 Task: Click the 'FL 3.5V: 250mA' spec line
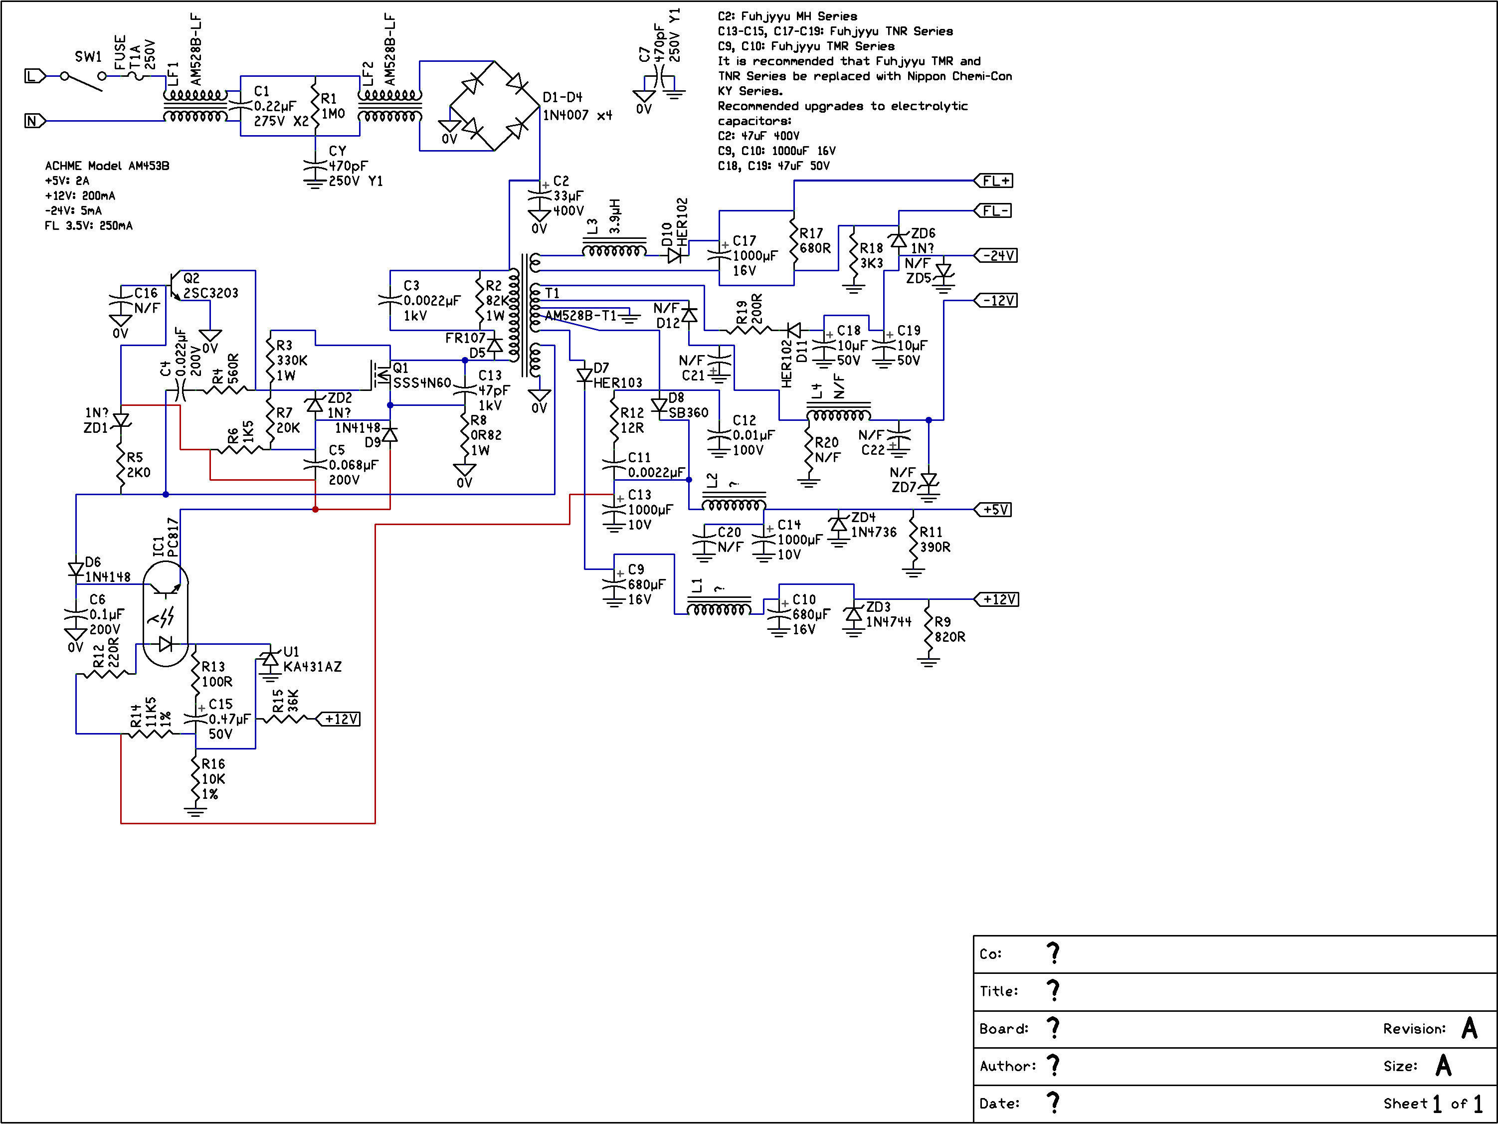pyautogui.click(x=89, y=225)
